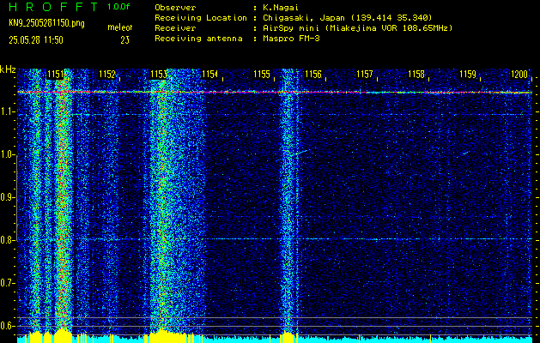
Task: Click the antenna value Maspro FM-3
Action: pyautogui.click(x=291, y=39)
